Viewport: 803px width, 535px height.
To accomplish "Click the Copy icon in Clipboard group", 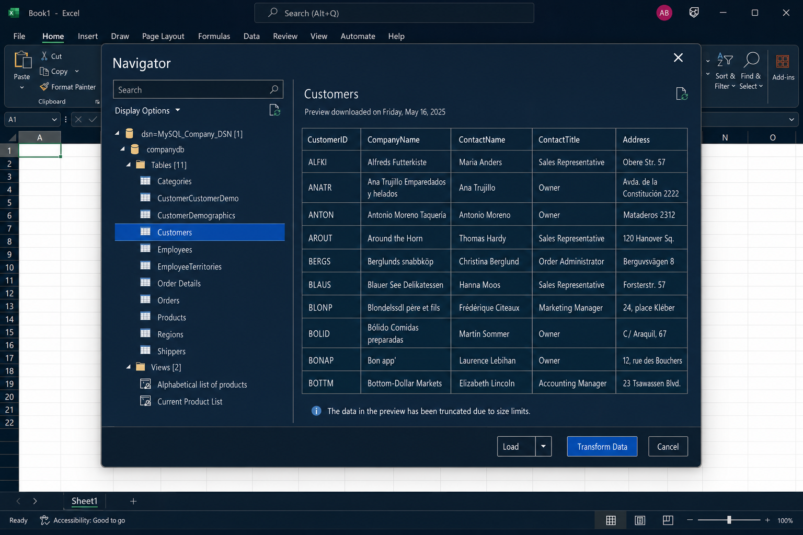I will click(44, 71).
